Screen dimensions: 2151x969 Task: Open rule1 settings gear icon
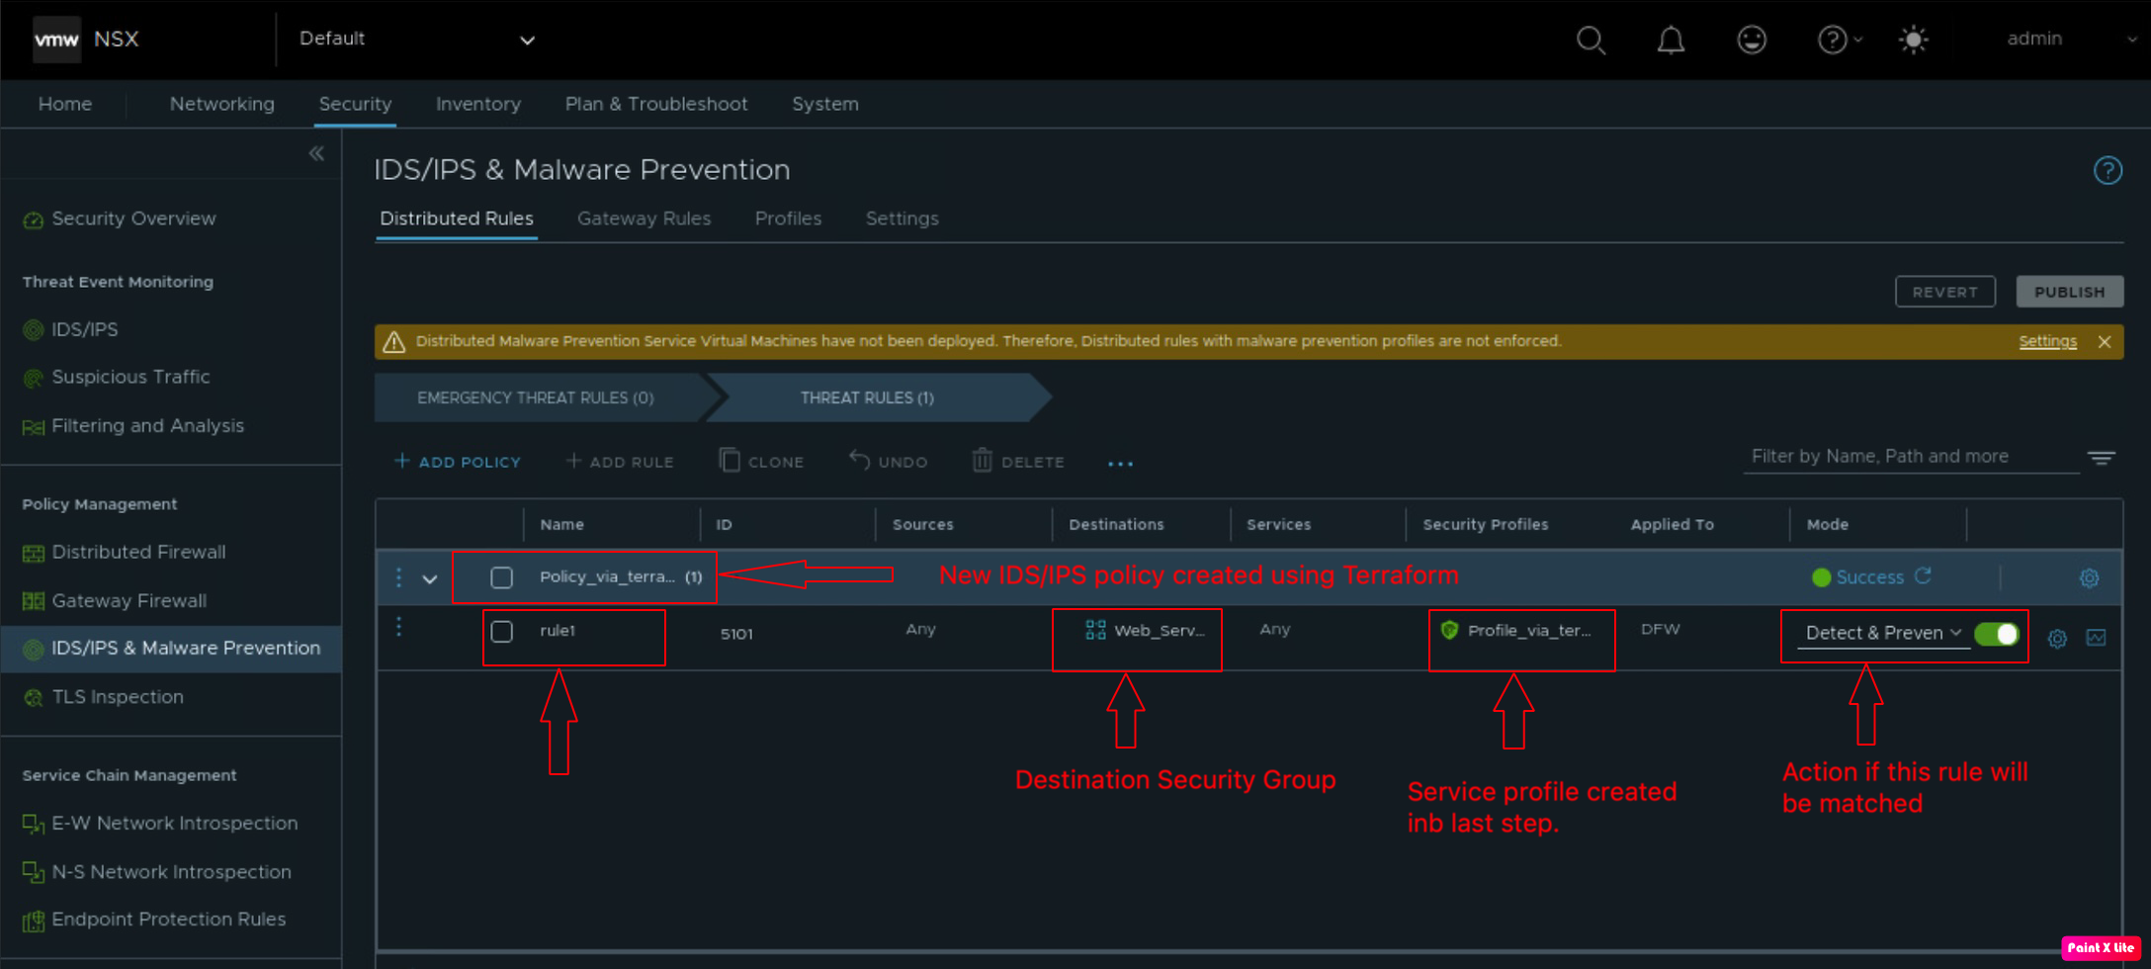click(x=2057, y=638)
